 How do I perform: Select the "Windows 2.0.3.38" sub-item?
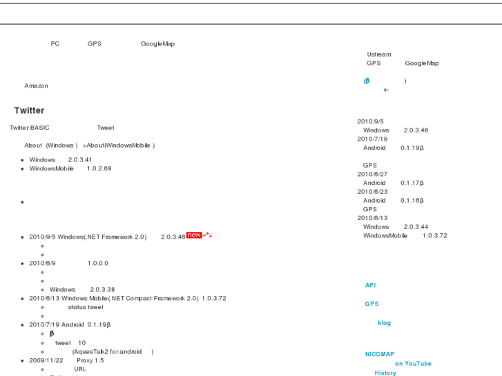point(82,289)
